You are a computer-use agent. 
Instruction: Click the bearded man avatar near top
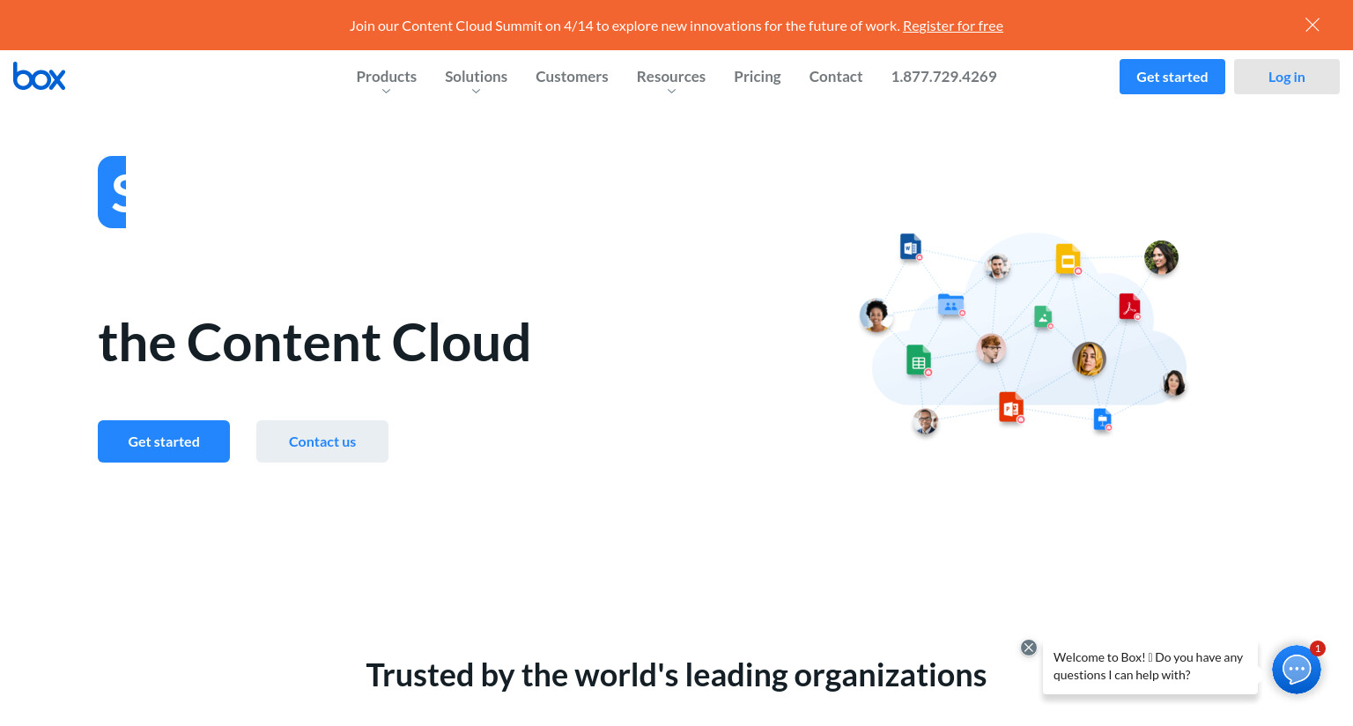pos(997,266)
